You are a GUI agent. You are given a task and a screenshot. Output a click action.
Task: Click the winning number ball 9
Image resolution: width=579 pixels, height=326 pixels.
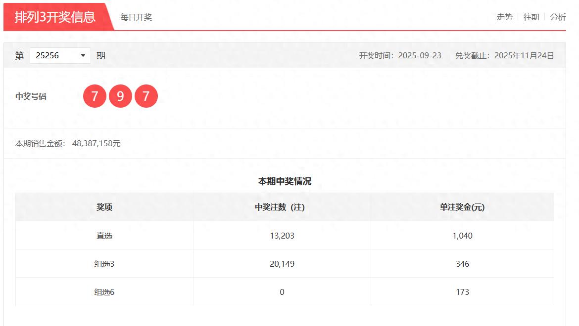pyautogui.click(x=120, y=96)
